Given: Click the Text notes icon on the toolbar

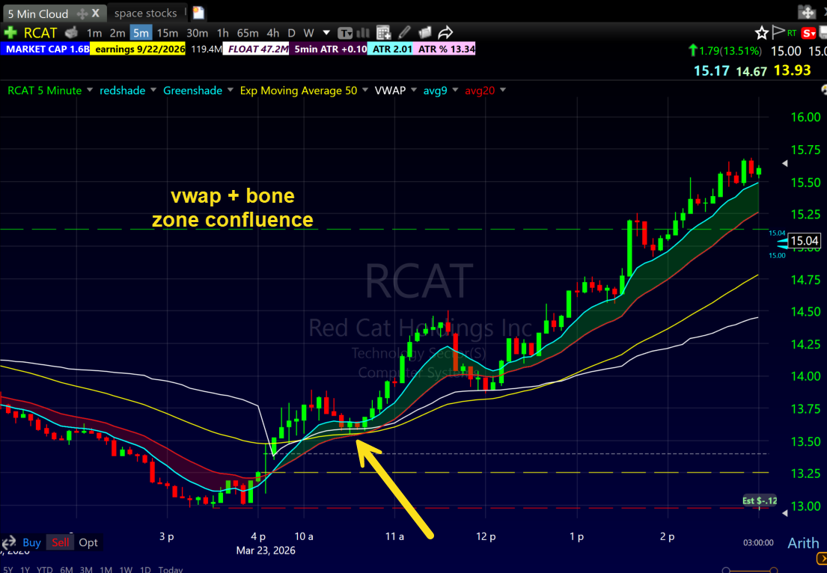Looking at the screenshot, I should pyautogui.click(x=345, y=32).
